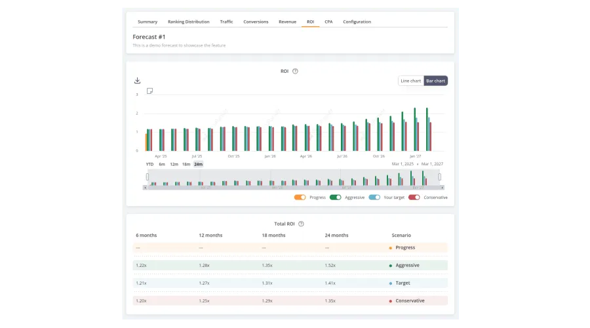Select the Bar chart button
The height and width of the screenshot is (328, 590).
tap(435, 81)
